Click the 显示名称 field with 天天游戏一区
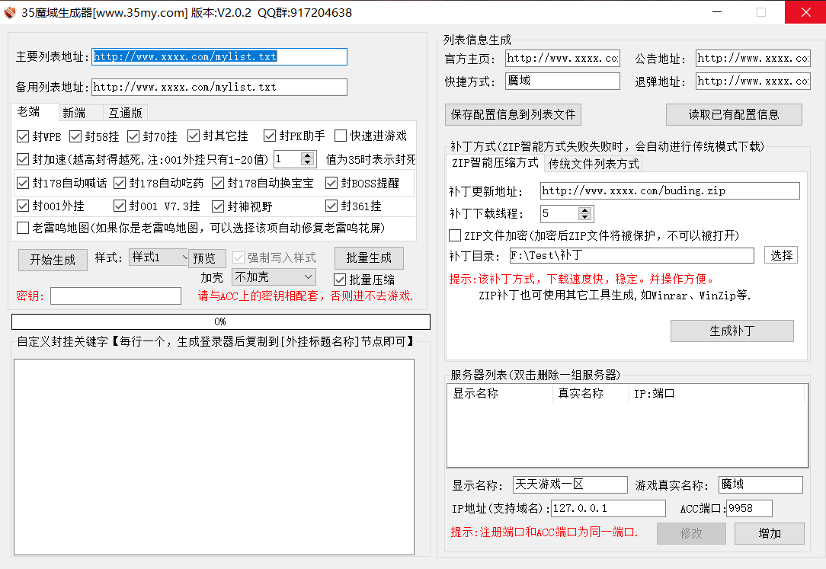The image size is (826, 569). point(570,484)
